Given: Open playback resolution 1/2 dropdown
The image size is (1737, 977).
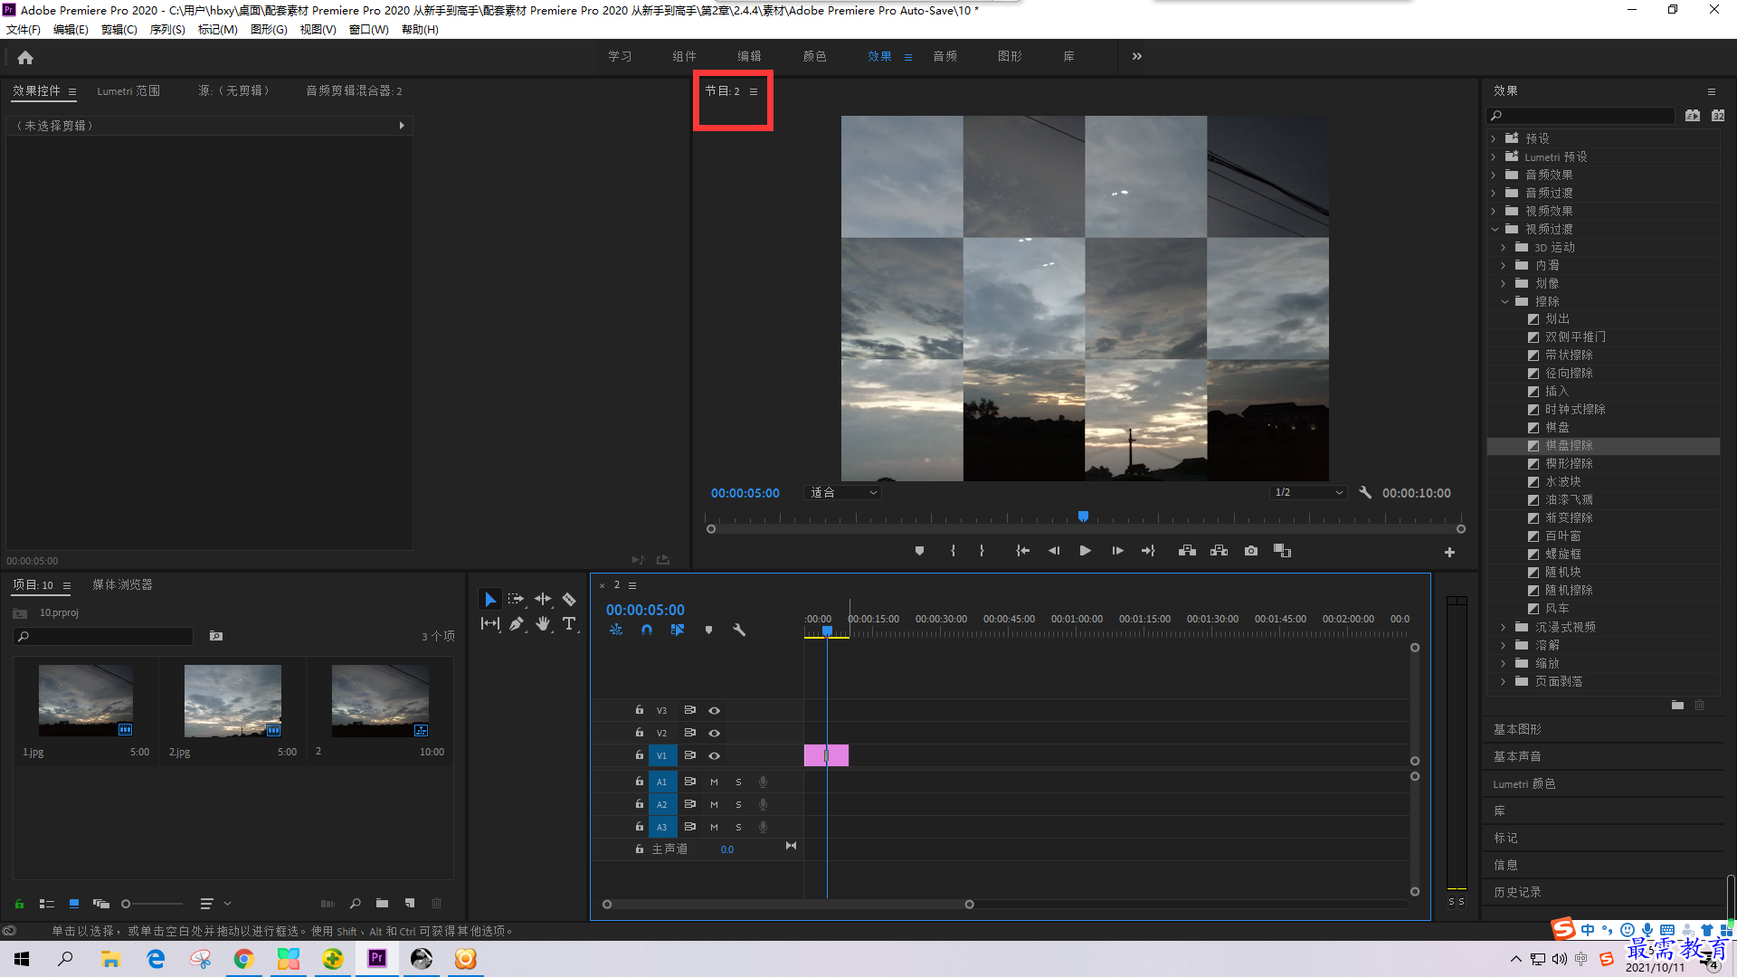Looking at the screenshot, I should pyautogui.click(x=1308, y=493).
